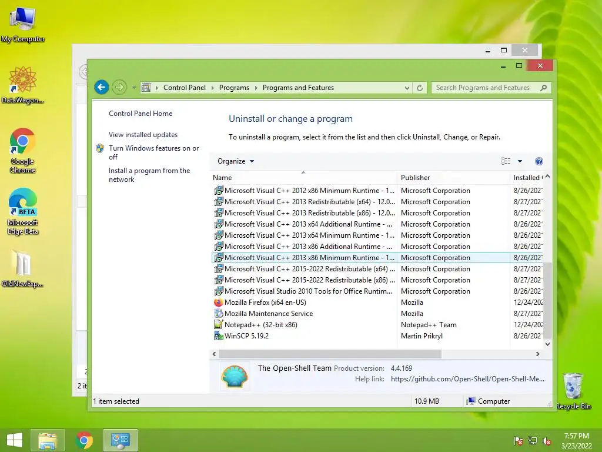Open Turn Windows features on or off
Image resolution: width=602 pixels, height=452 pixels.
point(153,152)
